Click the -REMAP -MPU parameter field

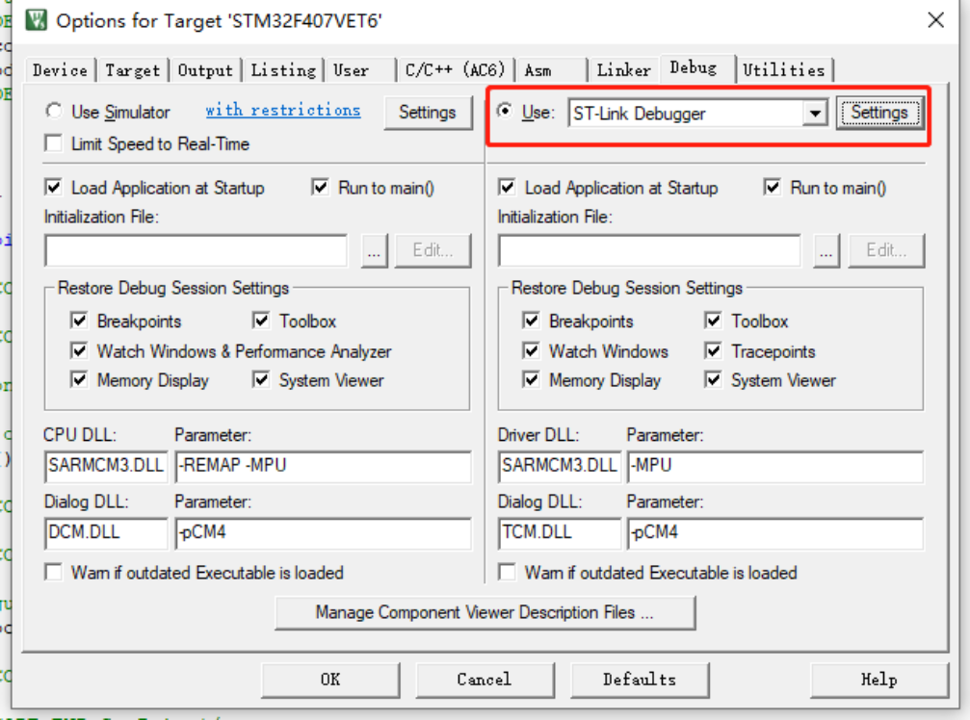pyautogui.click(x=324, y=466)
